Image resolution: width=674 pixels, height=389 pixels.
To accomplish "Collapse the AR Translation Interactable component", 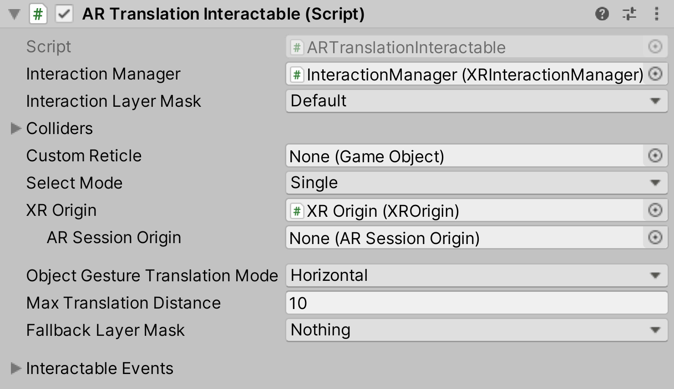I will click(14, 14).
